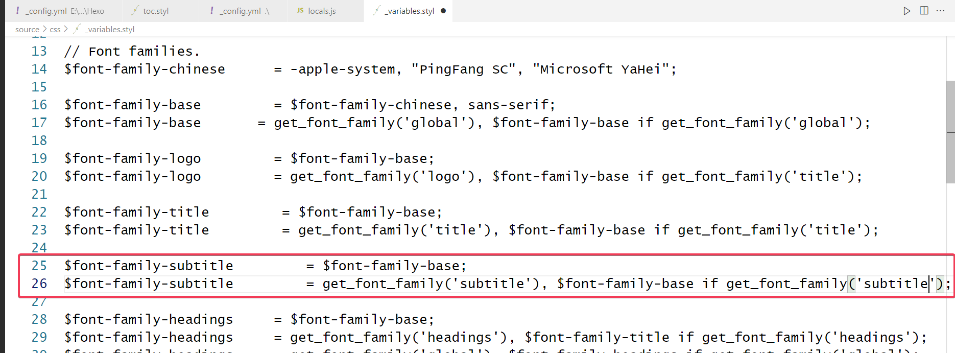Image resolution: width=955 pixels, height=353 pixels.
Task: Click line number 14 in the gutter
Action: [39, 69]
